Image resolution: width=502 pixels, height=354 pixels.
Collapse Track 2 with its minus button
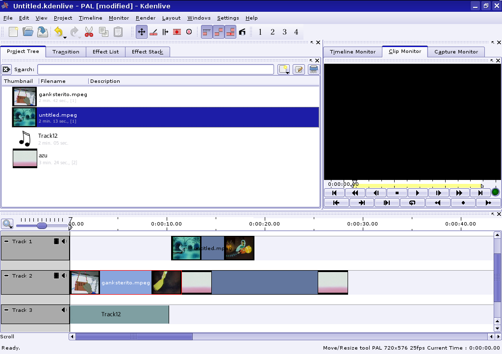(6, 276)
